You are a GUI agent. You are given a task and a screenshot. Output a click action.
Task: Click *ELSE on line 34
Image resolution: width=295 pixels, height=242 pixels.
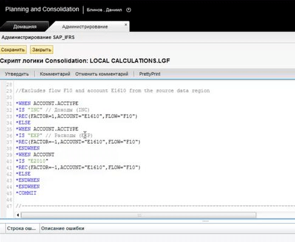[x=23, y=123]
